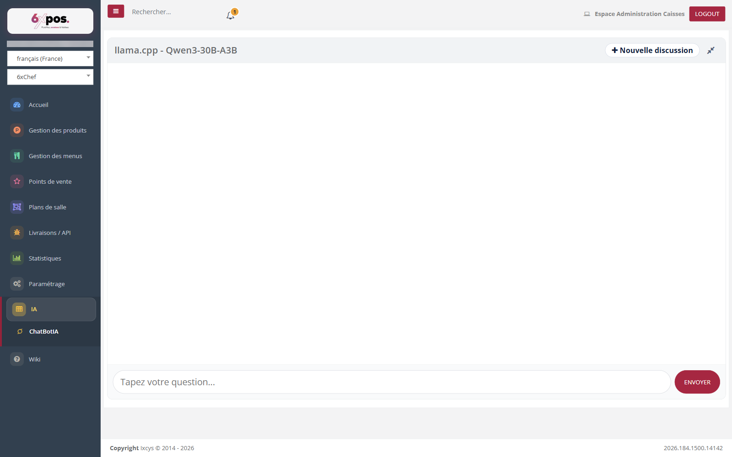Click version number 2026.184.1500.14142
Image resolution: width=732 pixels, height=457 pixels.
pyautogui.click(x=693, y=448)
